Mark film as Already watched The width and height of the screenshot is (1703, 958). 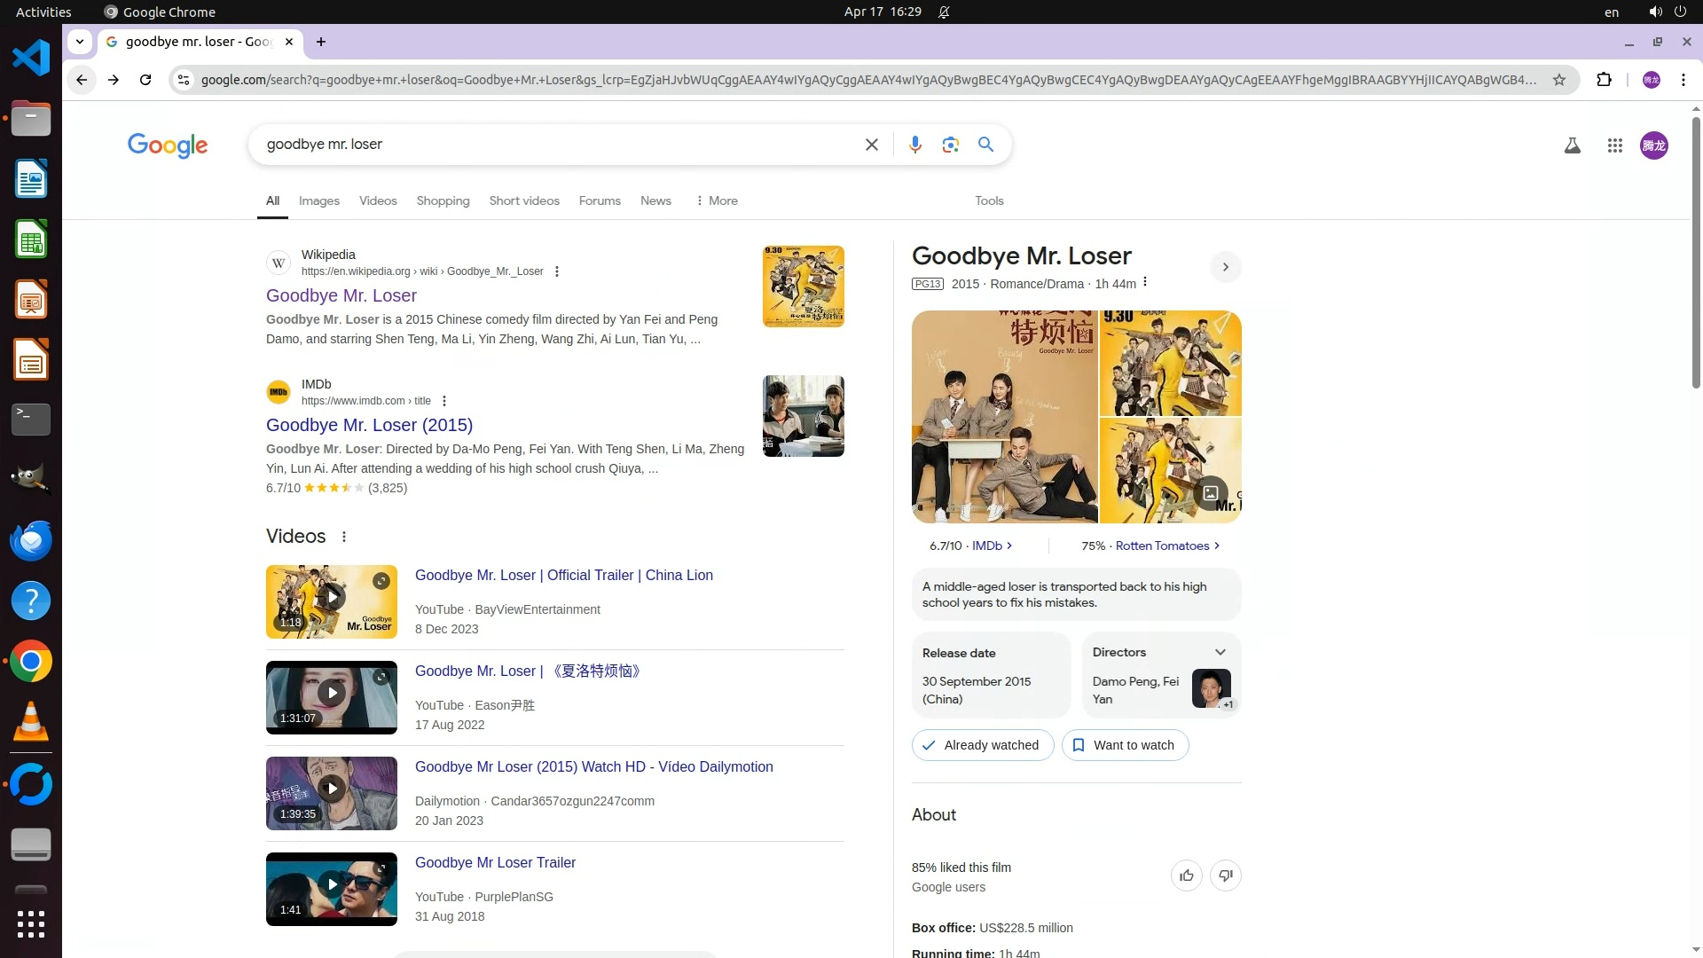(x=982, y=745)
